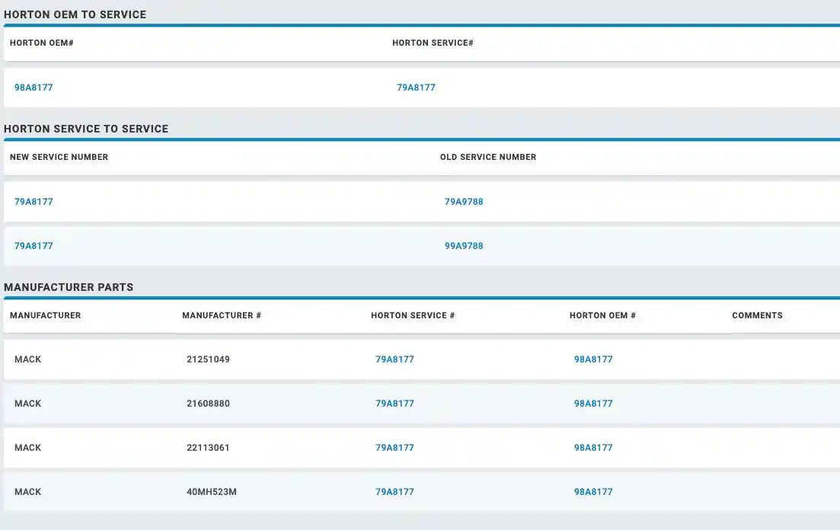Image resolution: width=840 pixels, height=530 pixels.
Task: Click the Horton Service to Service heading
Action: [x=86, y=129]
